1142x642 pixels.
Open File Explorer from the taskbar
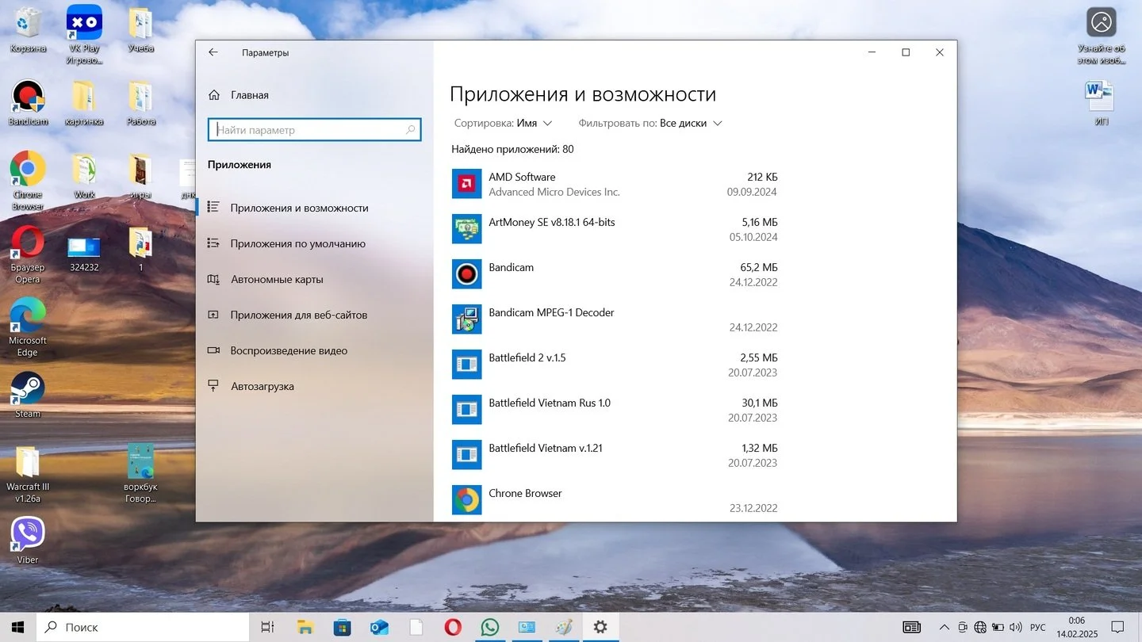point(305,627)
